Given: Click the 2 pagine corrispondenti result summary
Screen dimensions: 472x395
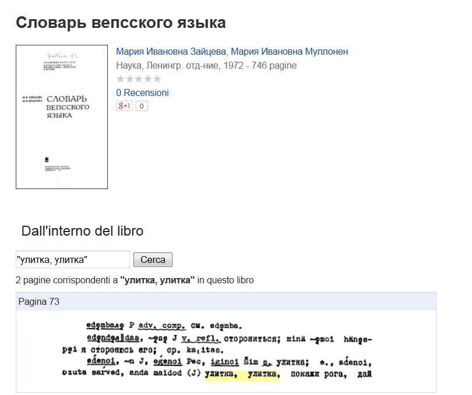Looking at the screenshot, I should pyautogui.click(x=135, y=280).
